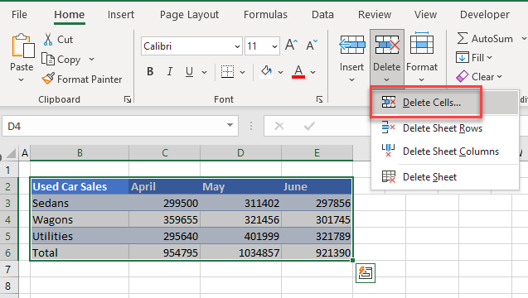Select row 4 header
This screenshot has width=528, height=298.
coord(9,219)
